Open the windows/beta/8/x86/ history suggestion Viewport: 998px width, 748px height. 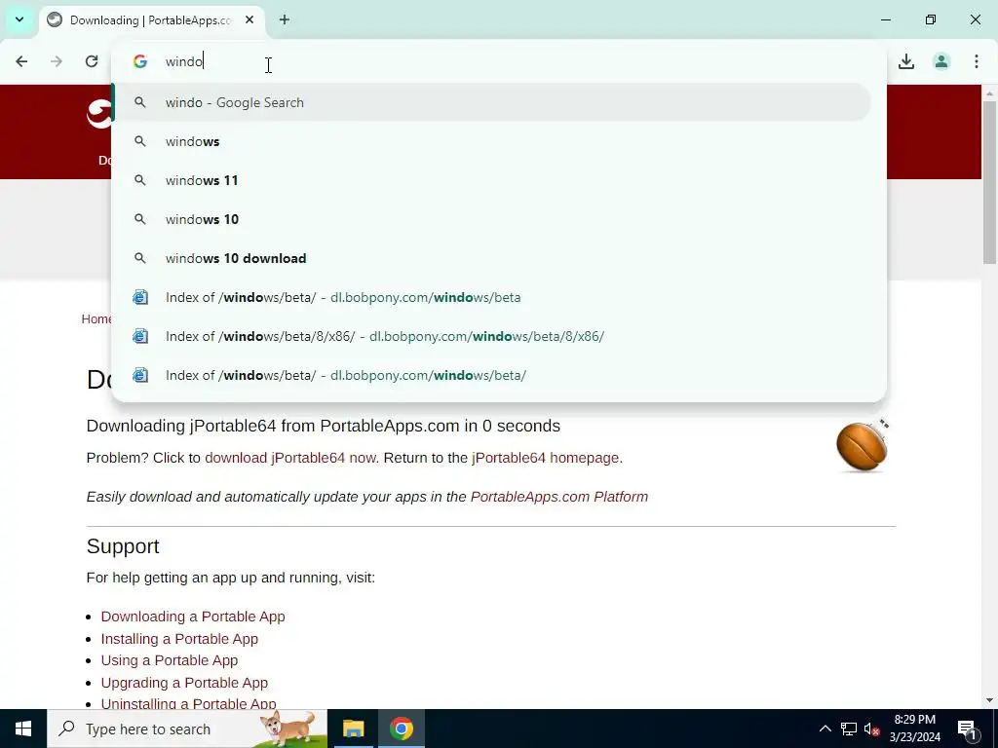pyautogui.click(x=491, y=336)
